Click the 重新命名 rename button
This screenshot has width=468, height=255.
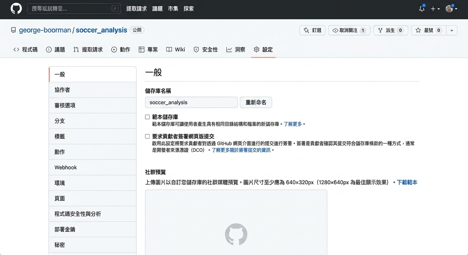(256, 102)
